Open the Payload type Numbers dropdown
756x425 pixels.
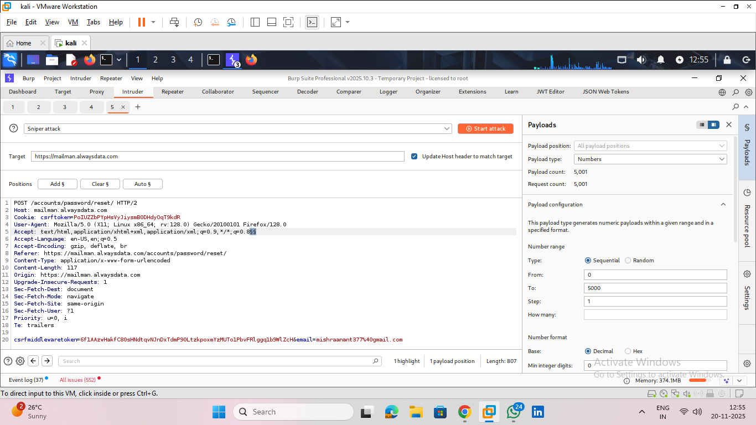coord(650,159)
